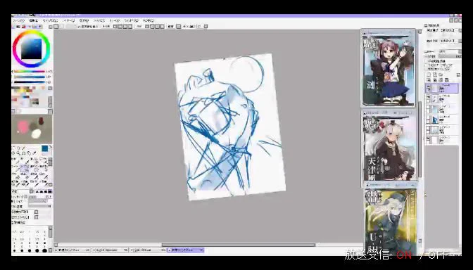Open the layer blending mode dropdown

(x=450, y=51)
